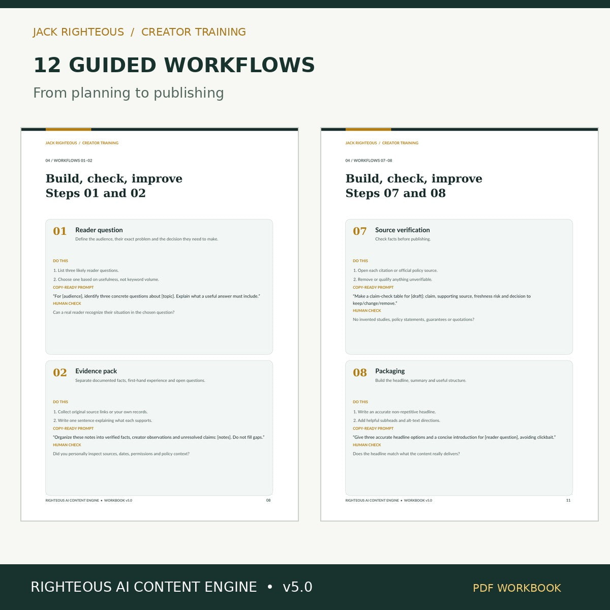Click "2. Remove or qualify anything unverifiable."

click(x=392, y=280)
